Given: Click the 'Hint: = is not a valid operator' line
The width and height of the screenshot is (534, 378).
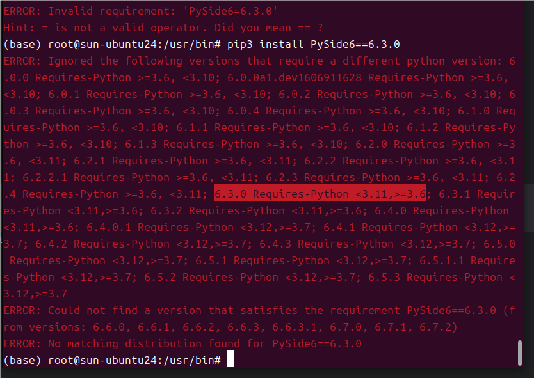Looking at the screenshot, I should tap(163, 28).
